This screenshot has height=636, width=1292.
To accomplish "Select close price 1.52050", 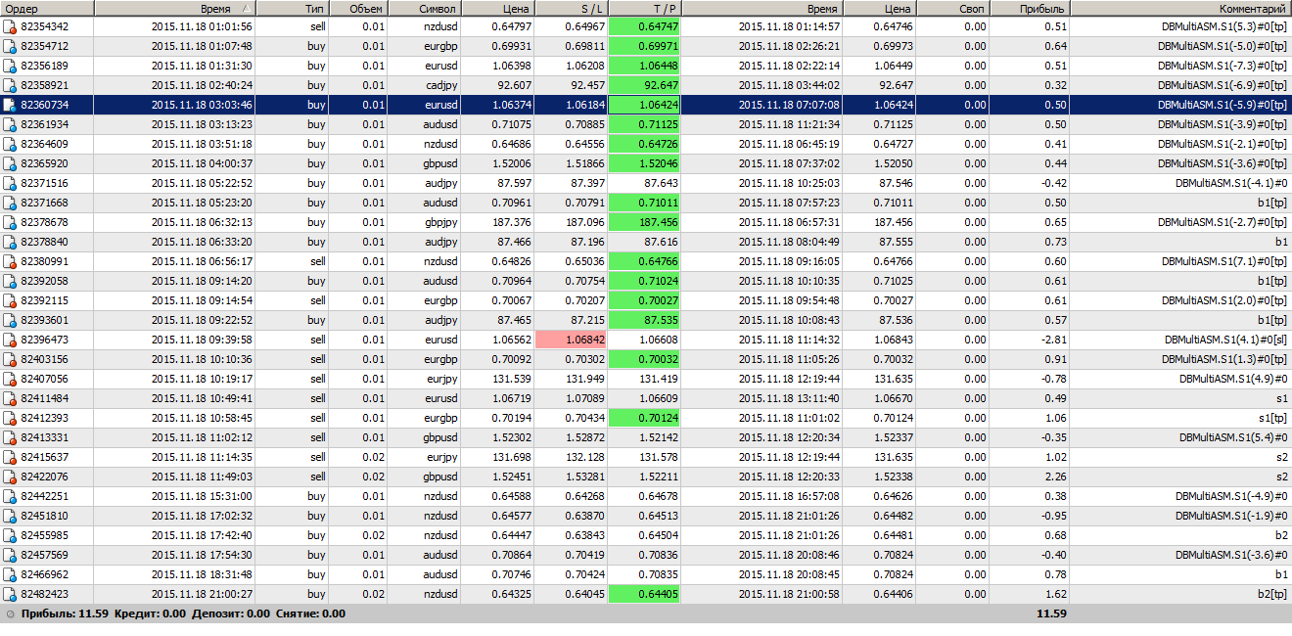I will pyautogui.click(x=894, y=163).
